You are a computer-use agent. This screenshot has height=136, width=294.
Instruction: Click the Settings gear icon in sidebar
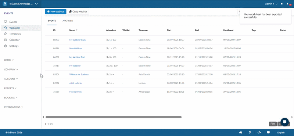[6, 46]
